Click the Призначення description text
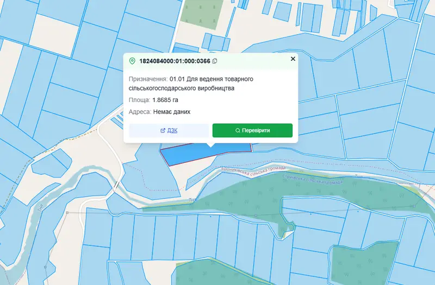Viewport: 435px width, 285px height. tap(191, 84)
